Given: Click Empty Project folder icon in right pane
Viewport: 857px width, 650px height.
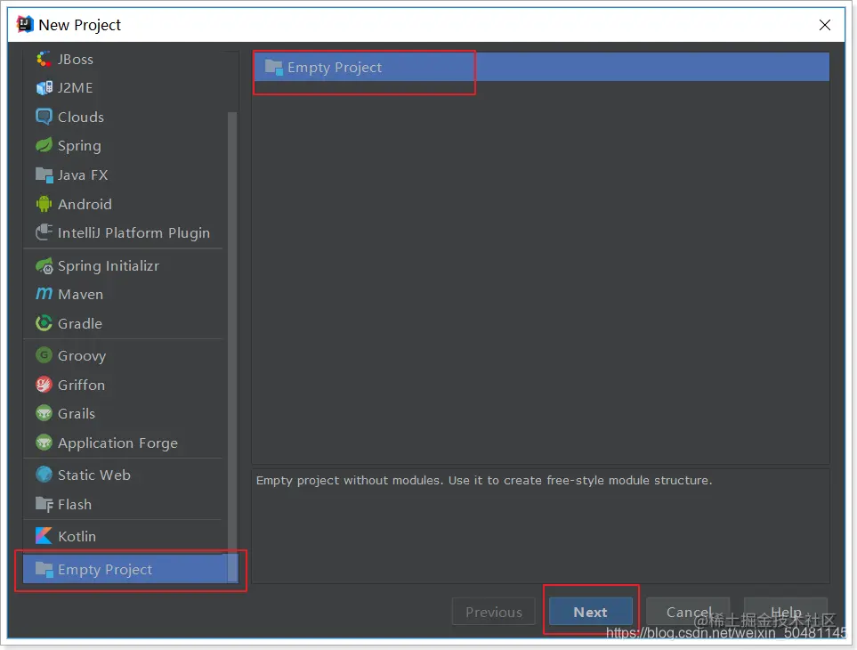Looking at the screenshot, I should tap(273, 68).
